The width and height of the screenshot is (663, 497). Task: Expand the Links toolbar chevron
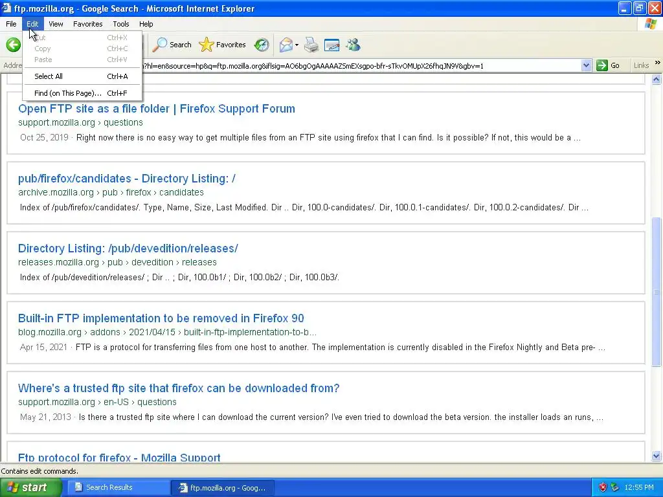pyautogui.click(x=658, y=63)
